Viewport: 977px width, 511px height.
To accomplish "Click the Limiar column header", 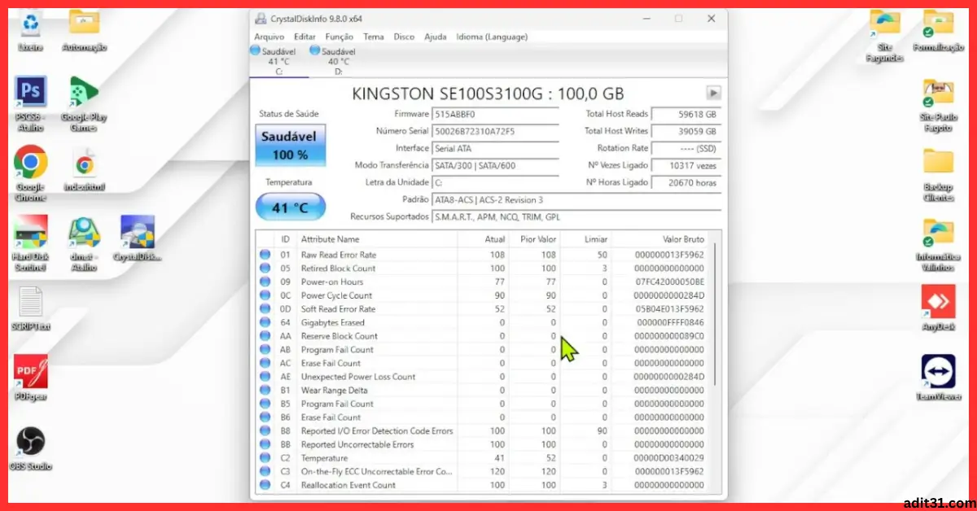I will (x=585, y=239).
